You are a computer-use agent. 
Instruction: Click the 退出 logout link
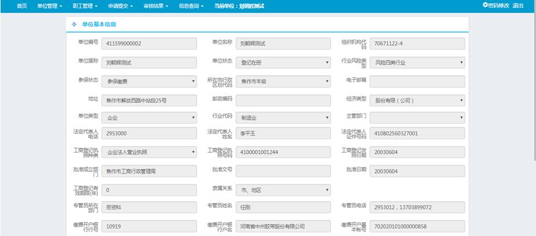518,5
